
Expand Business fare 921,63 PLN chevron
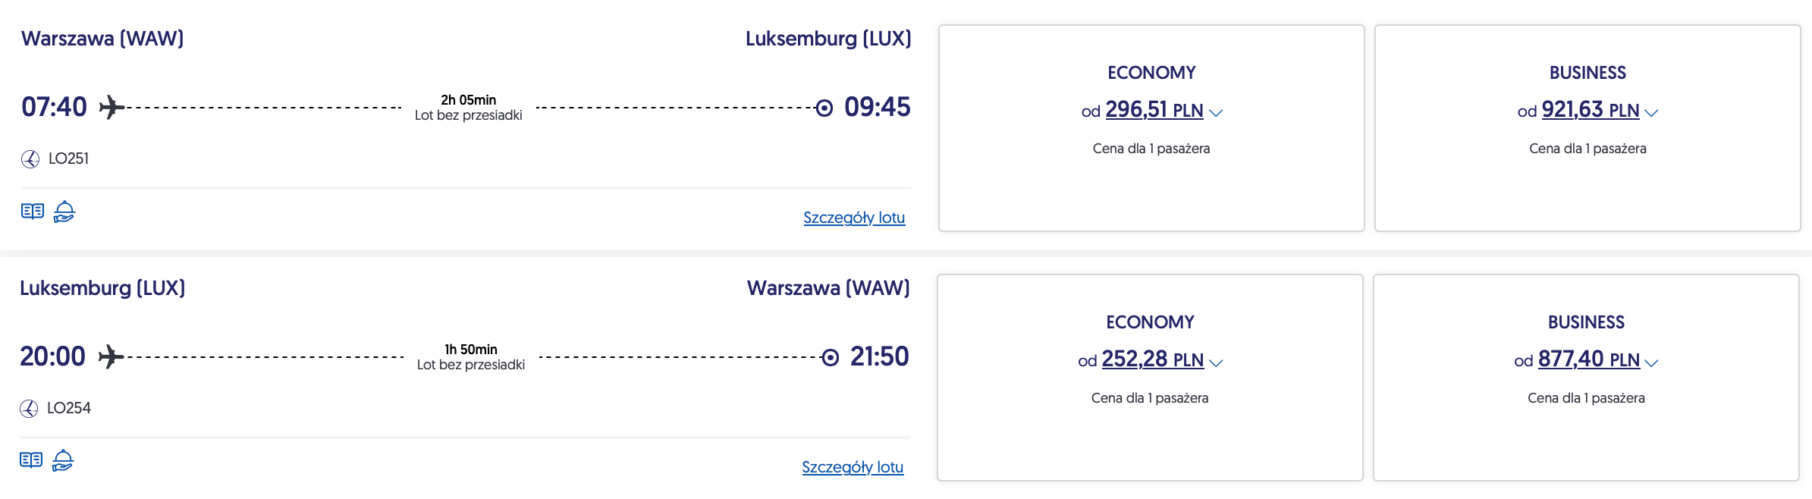click(1651, 113)
